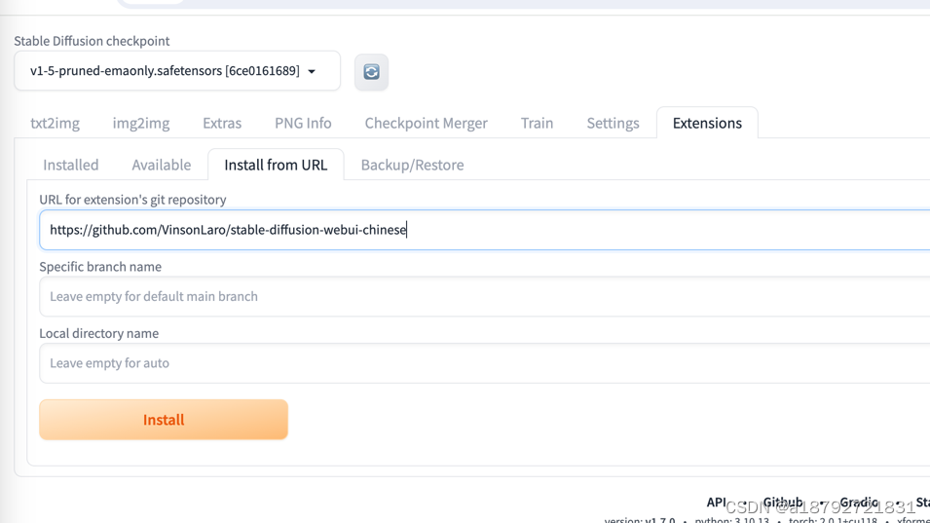930x523 pixels.
Task: Select the Install from URL sub-tab
Action: [x=276, y=165]
